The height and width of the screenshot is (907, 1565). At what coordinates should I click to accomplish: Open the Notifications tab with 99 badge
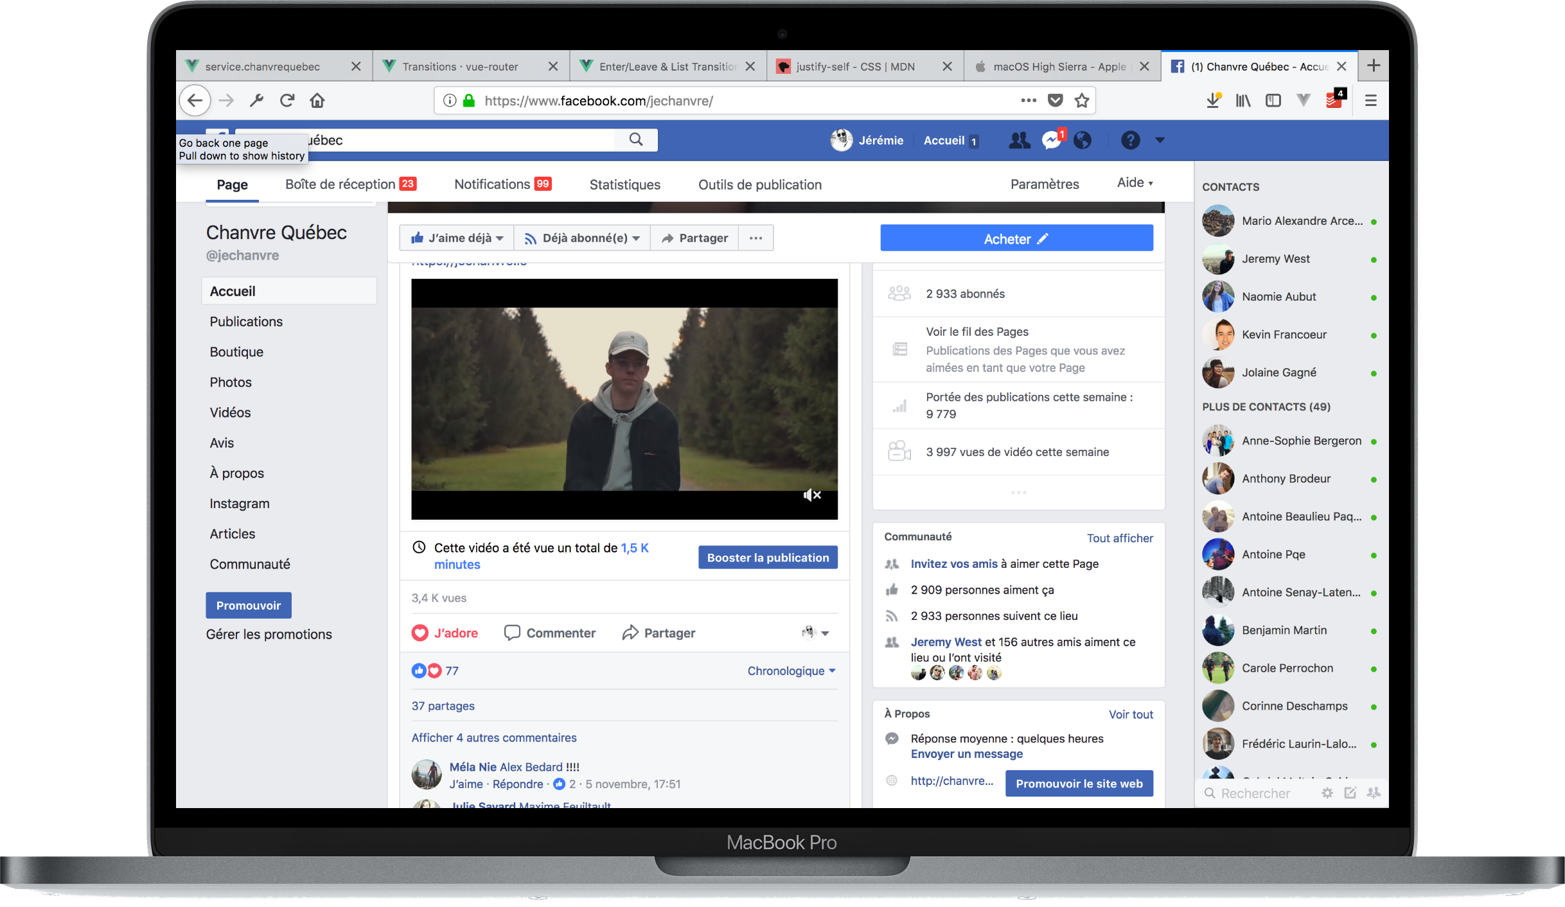click(x=502, y=184)
